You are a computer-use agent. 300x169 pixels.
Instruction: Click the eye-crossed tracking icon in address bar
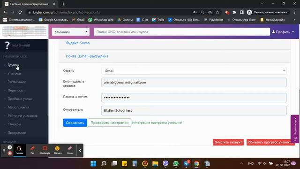click(210, 12)
